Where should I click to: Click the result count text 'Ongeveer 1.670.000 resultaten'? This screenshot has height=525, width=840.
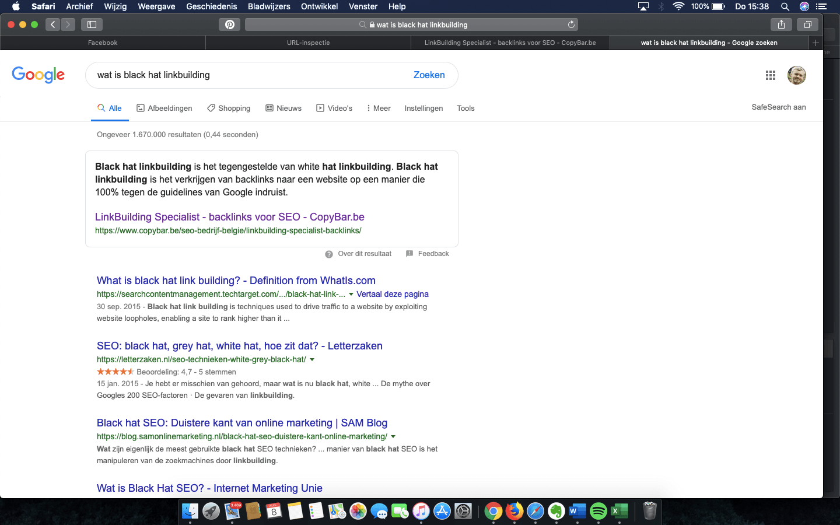pyautogui.click(x=149, y=135)
